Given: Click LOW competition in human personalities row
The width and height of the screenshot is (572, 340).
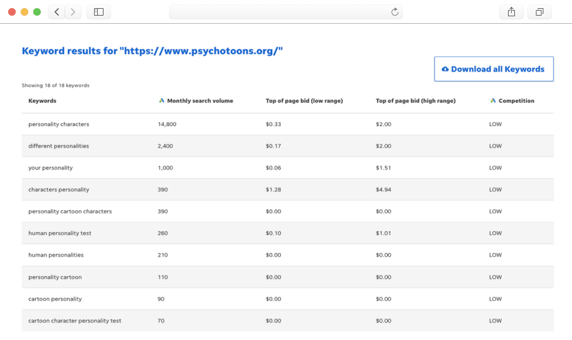Looking at the screenshot, I should [495, 255].
